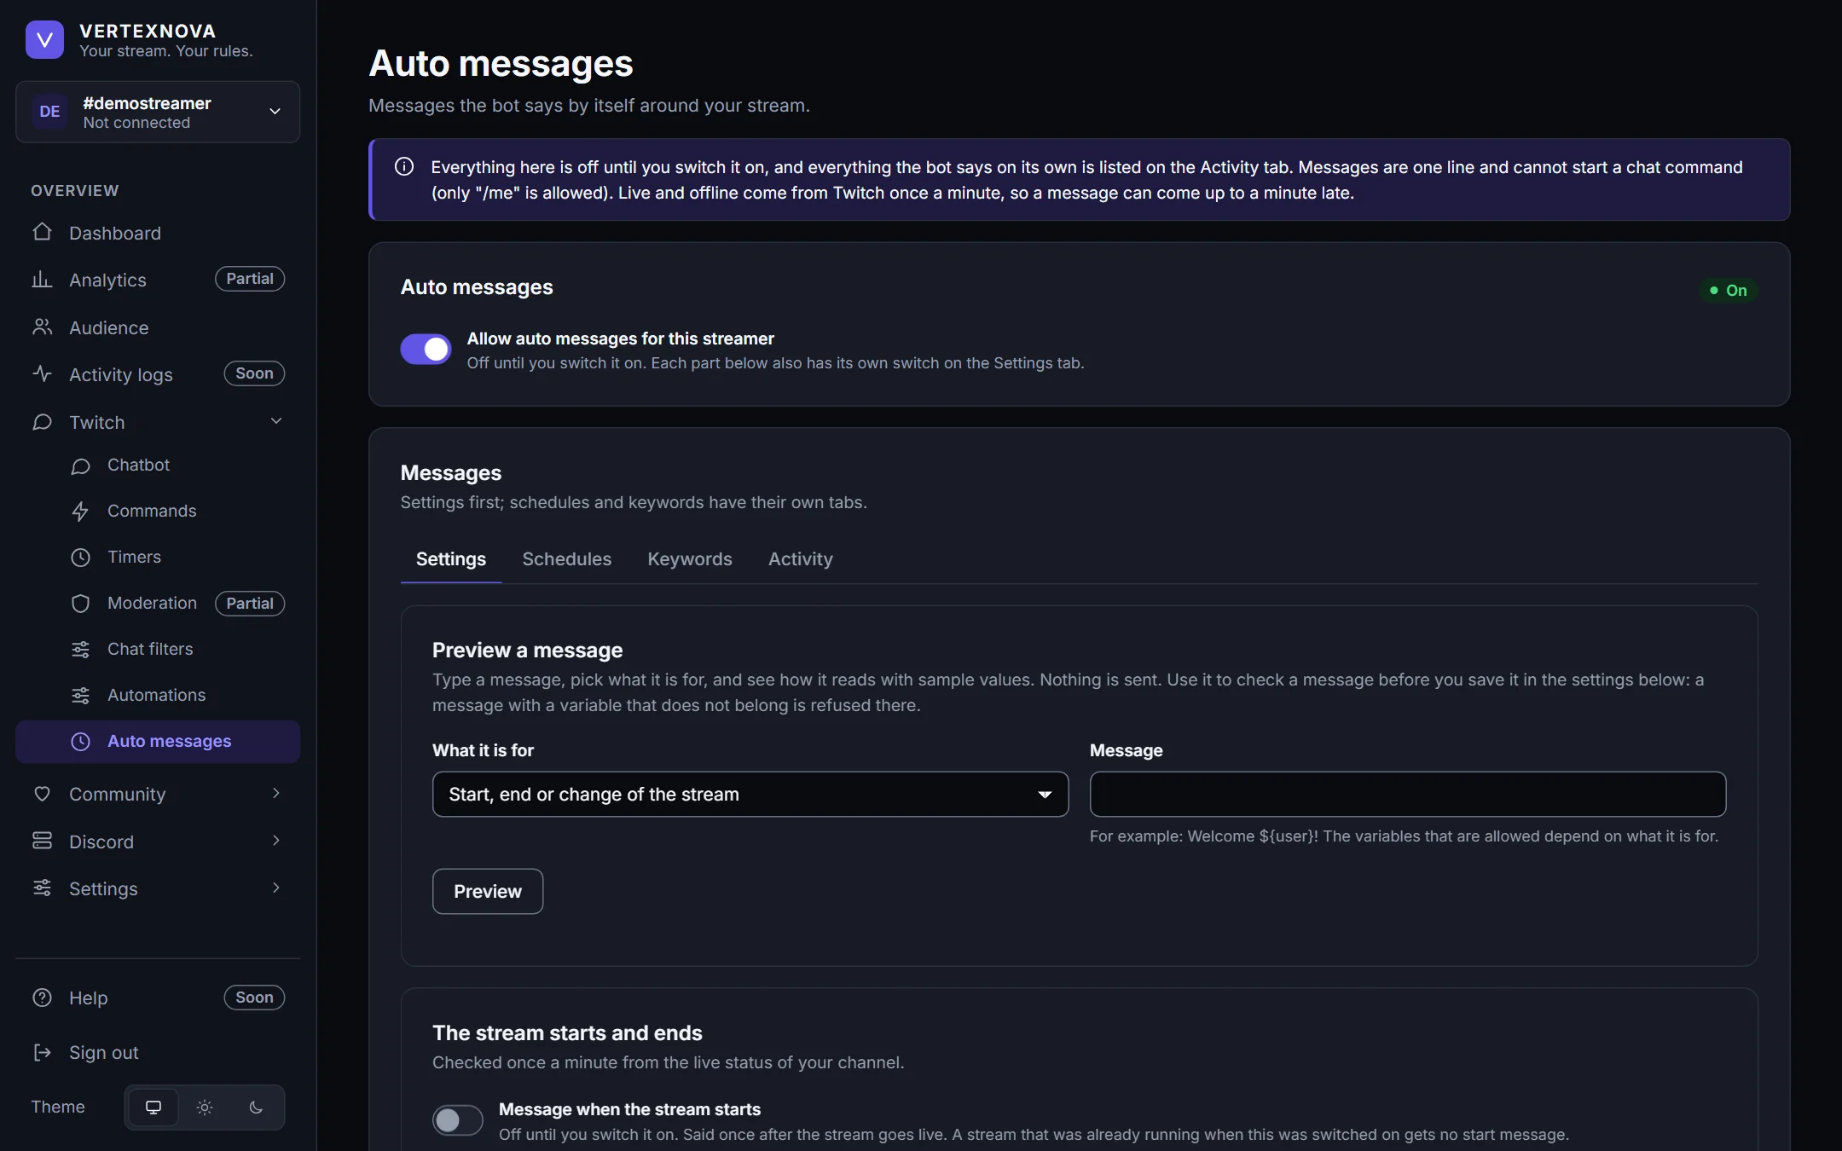This screenshot has width=1842, height=1151.
Task: Click the Community heart icon
Action: (x=42, y=794)
